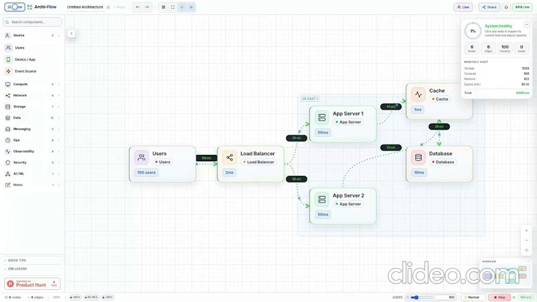537x302 pixels.
Task: Open the Normal traffic mode dropdown
Action: coord(473,297)
